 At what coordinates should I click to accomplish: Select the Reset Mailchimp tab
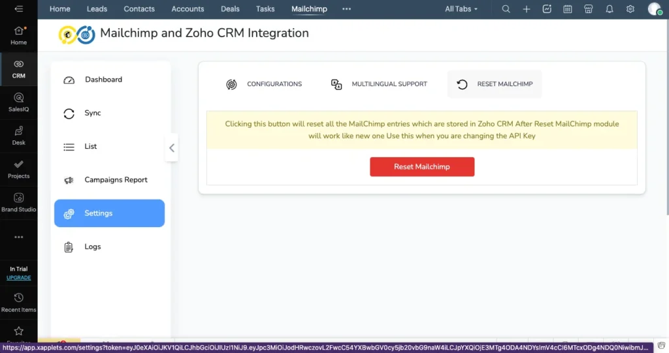click(x=495, y=84)
